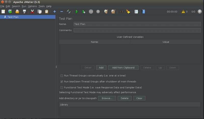Open the Tools menu
Screen dimensions: 204x119
pos(42,6)
